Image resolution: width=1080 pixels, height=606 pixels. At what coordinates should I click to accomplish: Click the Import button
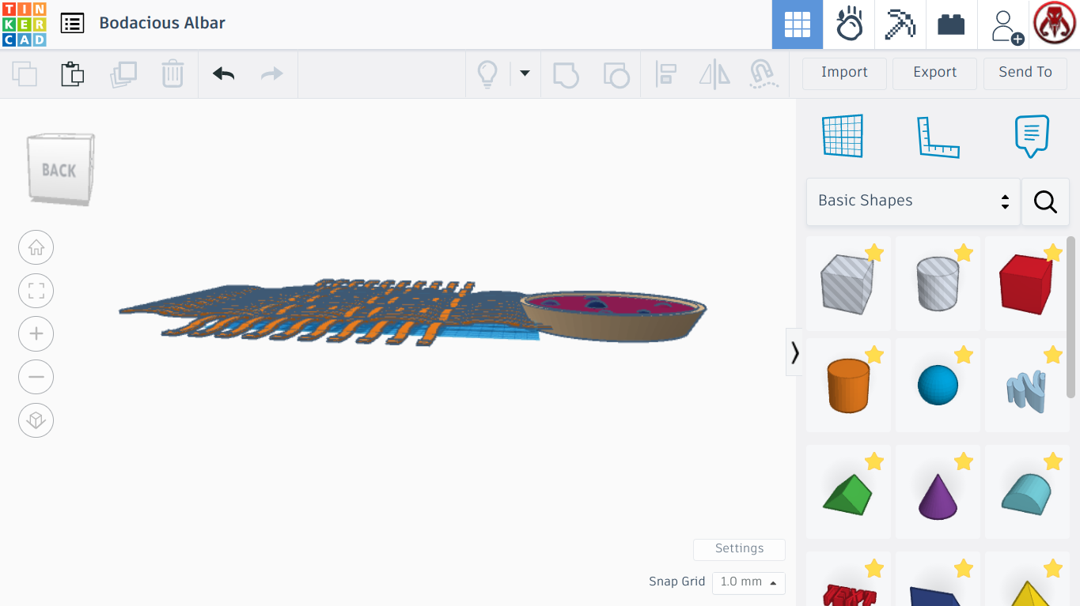pos(844,73)
